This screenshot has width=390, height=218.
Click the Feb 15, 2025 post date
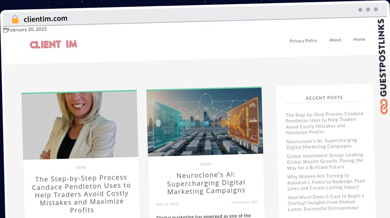coord(167,204)
